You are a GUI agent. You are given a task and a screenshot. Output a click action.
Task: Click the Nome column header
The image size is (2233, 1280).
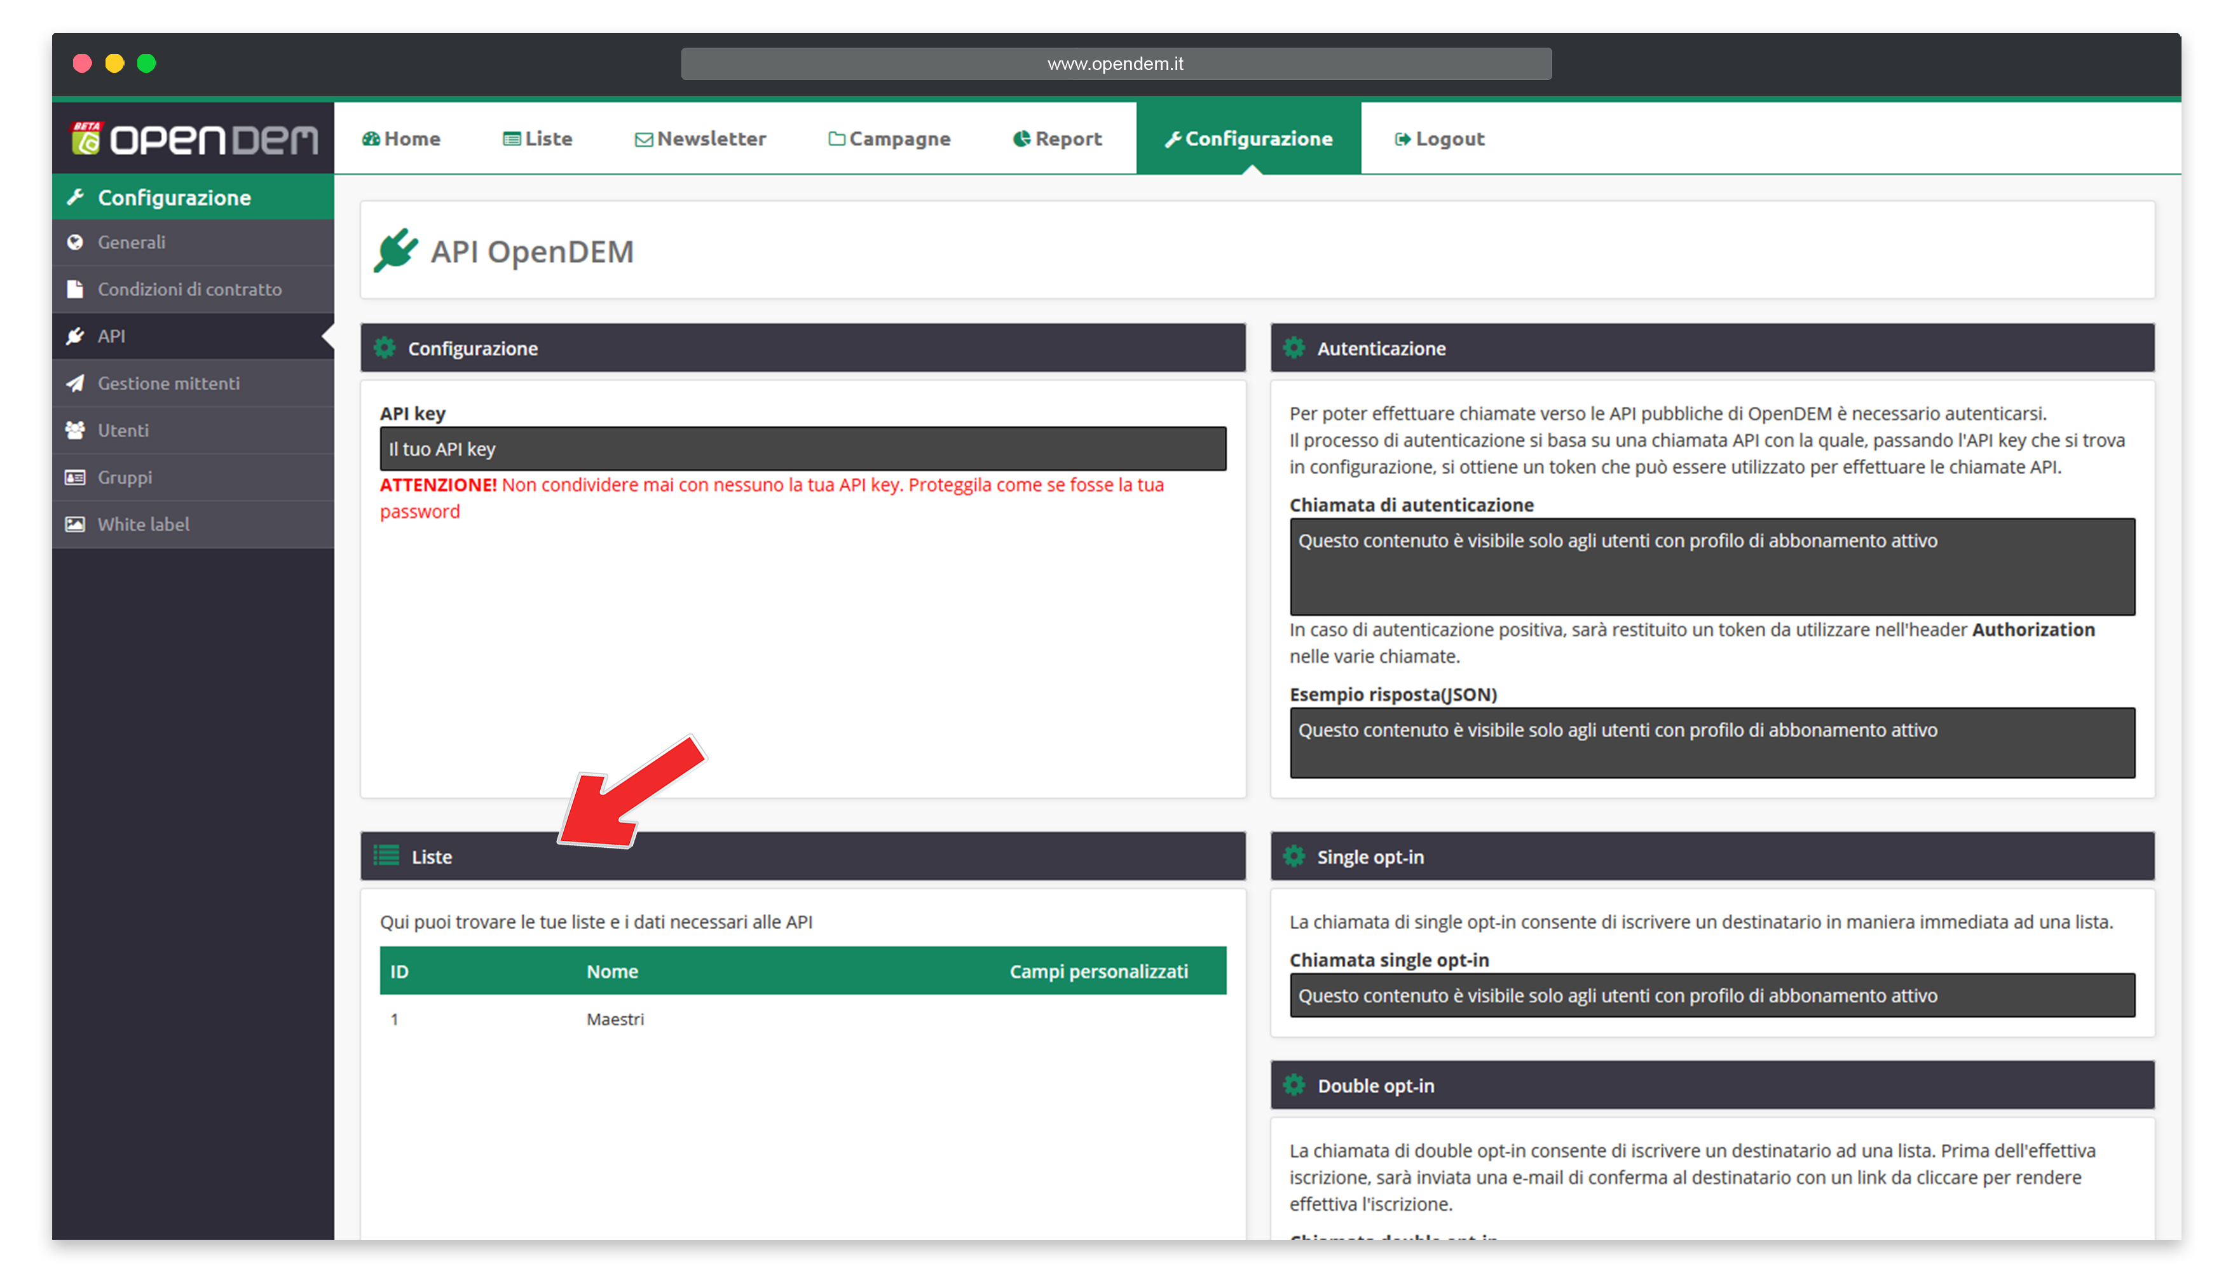(x=612, y=970)
